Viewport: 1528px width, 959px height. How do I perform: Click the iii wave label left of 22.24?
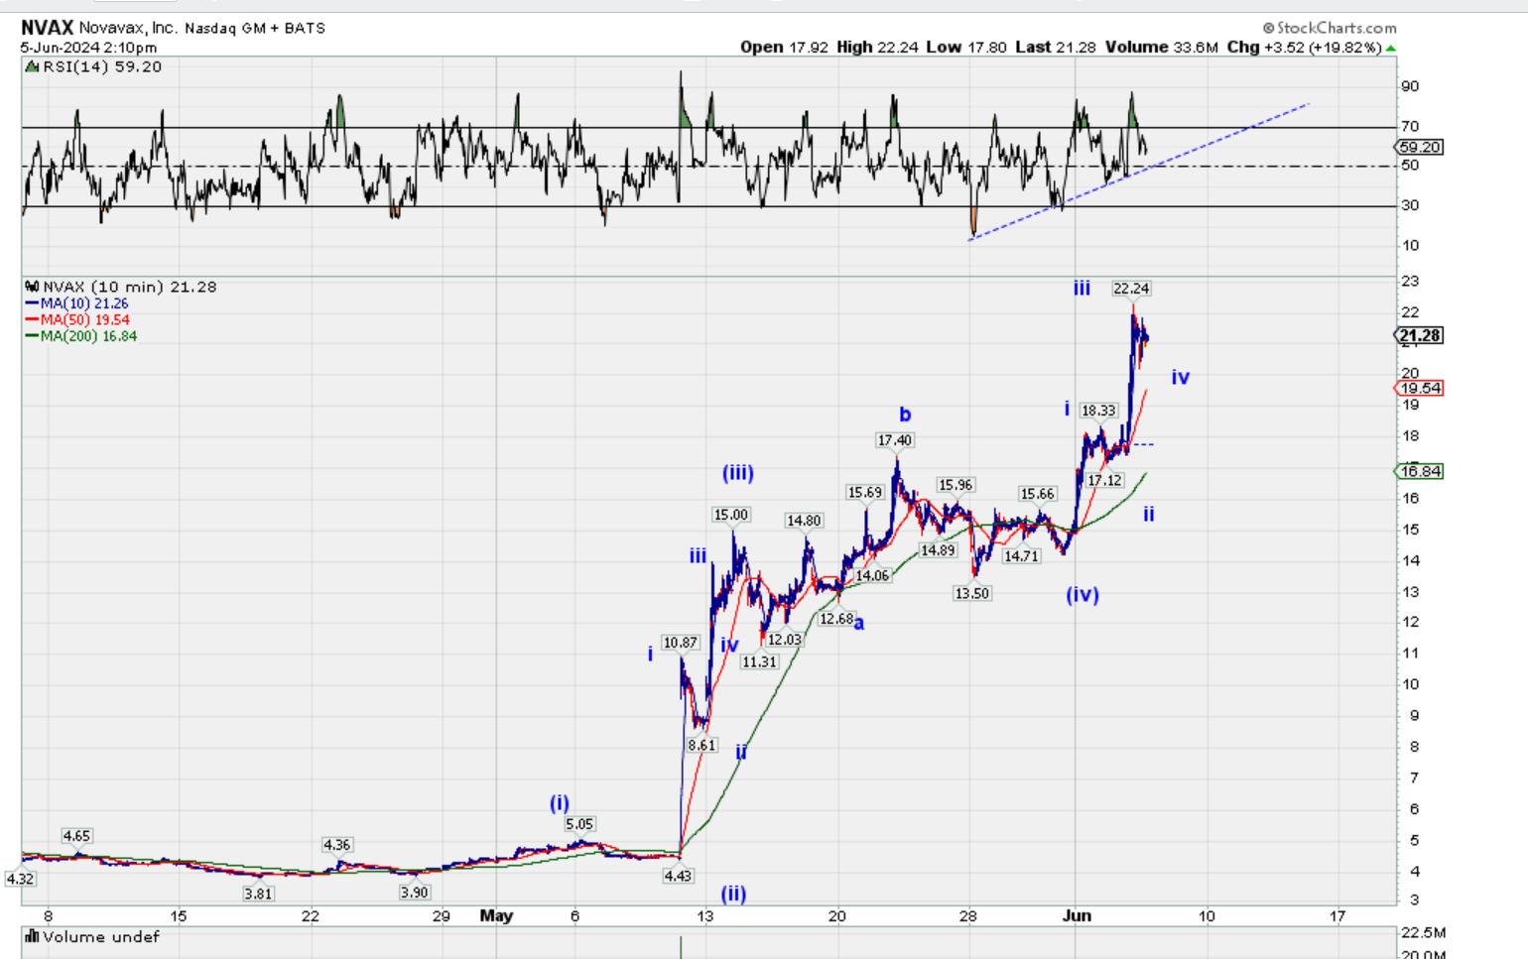tap(1082, 289)
